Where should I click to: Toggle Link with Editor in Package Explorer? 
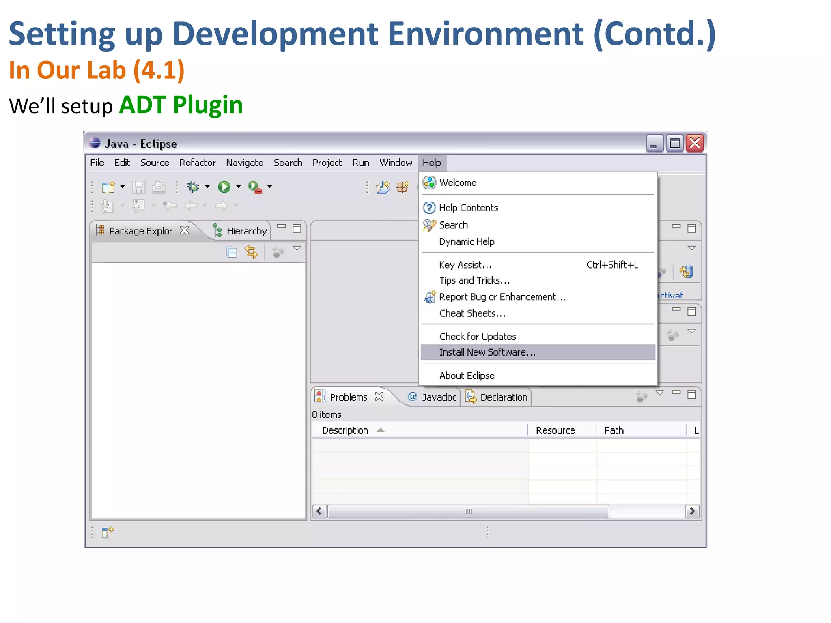(x=251, y=252)
